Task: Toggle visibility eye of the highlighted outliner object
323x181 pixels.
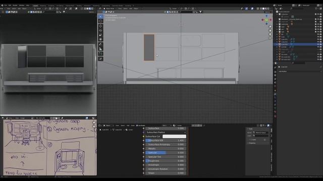Action: point(318,44)
